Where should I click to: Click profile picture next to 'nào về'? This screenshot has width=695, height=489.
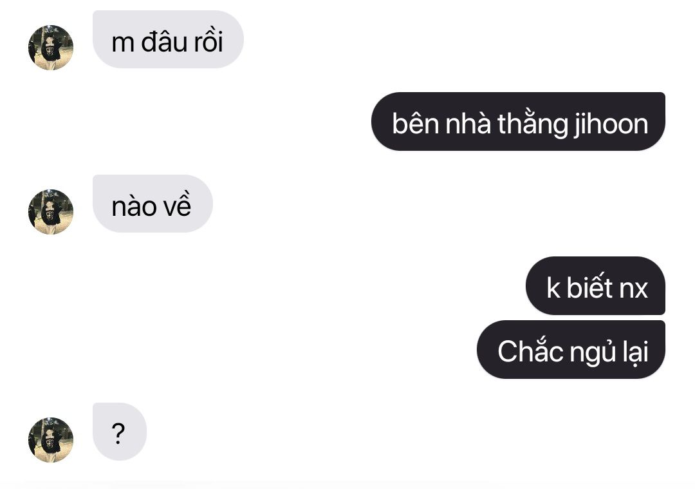click(x=51, y=212)
